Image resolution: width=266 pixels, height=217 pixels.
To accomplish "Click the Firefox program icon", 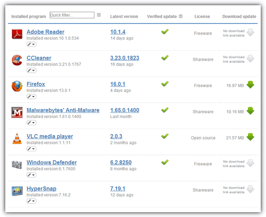I will tap(17, 86).
